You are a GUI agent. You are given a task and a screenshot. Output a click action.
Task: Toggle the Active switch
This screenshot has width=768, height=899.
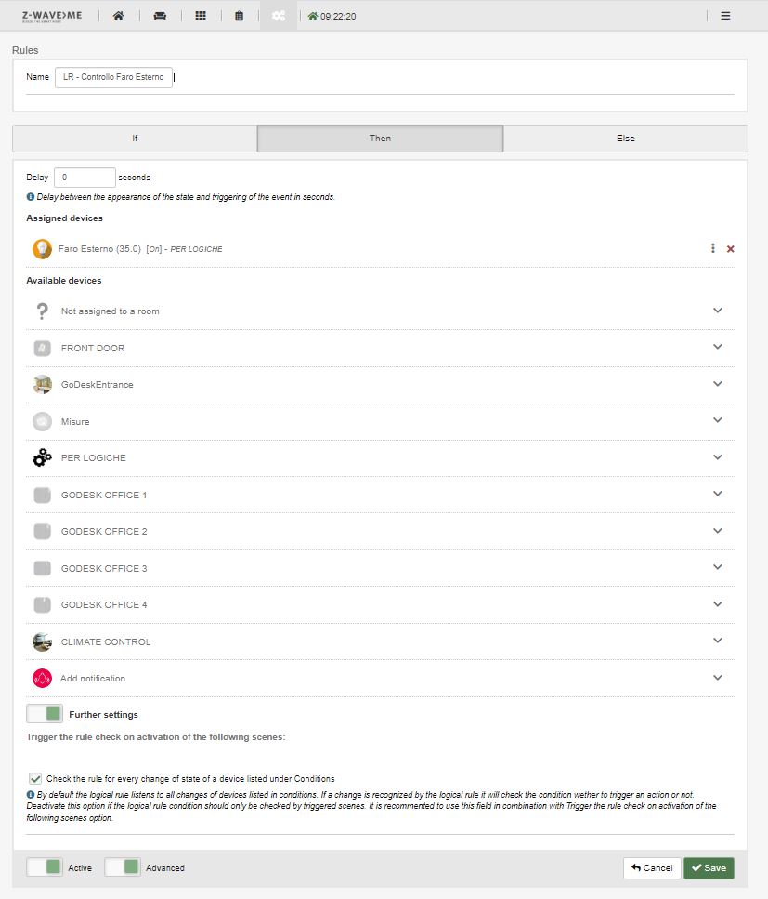[x=45, y=867]
